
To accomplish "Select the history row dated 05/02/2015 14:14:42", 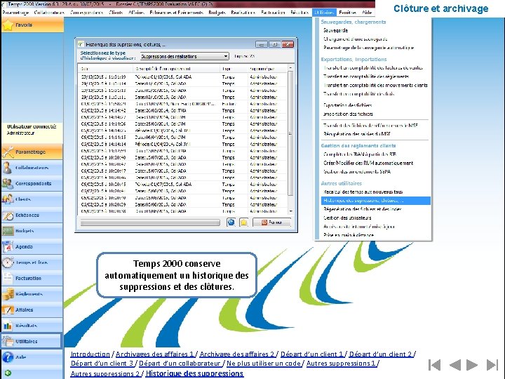I will click(x=182, y=111).
